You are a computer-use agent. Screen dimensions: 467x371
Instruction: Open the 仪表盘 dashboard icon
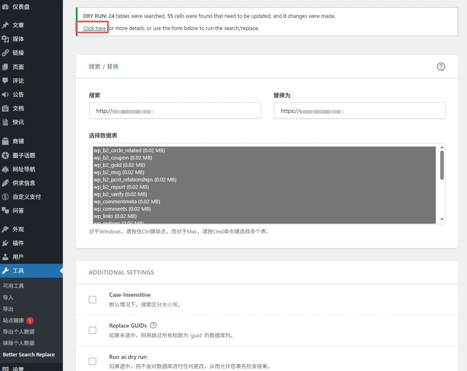[x=5, y=7]
